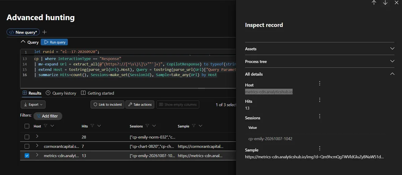Open Host column sort chevron

[52, 126]
